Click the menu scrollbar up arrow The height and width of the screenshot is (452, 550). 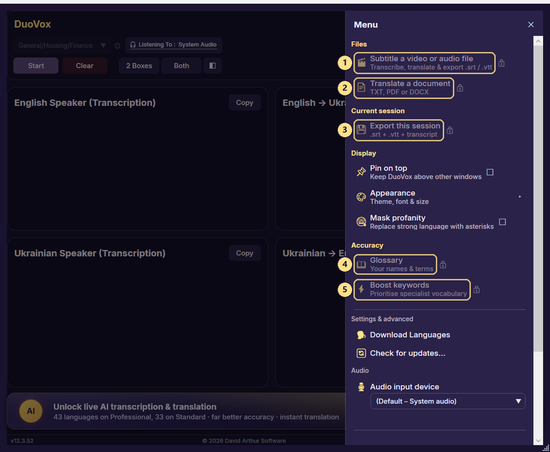click(538, 41)
